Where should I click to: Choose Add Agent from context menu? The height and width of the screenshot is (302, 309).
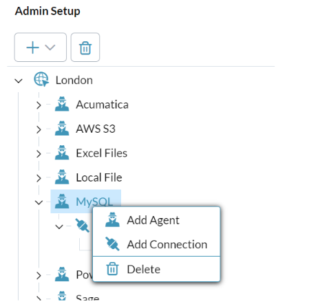(x=156, y=220)
